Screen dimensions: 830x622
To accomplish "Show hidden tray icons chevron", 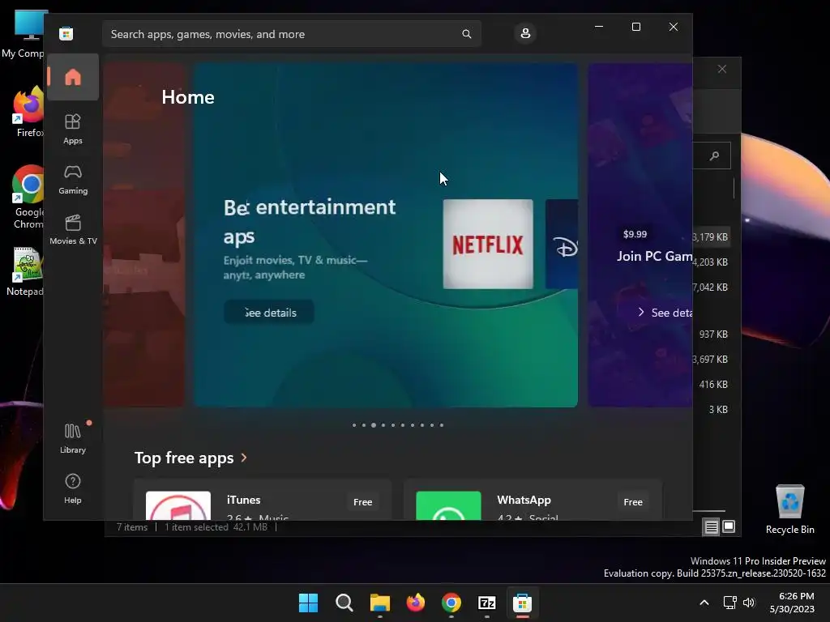I will coord(704,603).
